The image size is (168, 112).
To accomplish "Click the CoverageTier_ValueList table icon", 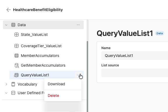I will [17, 46].
